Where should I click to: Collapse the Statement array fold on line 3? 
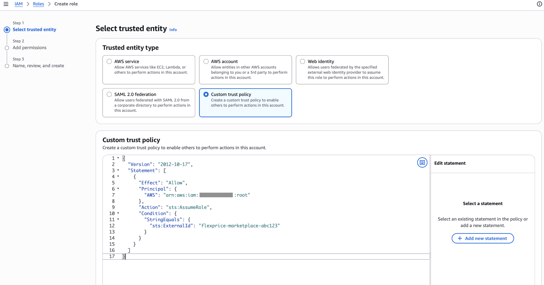pos(118,170)
